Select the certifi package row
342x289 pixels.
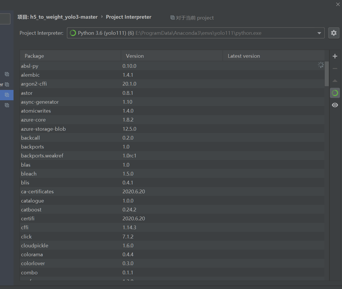(x=172, y=219)
